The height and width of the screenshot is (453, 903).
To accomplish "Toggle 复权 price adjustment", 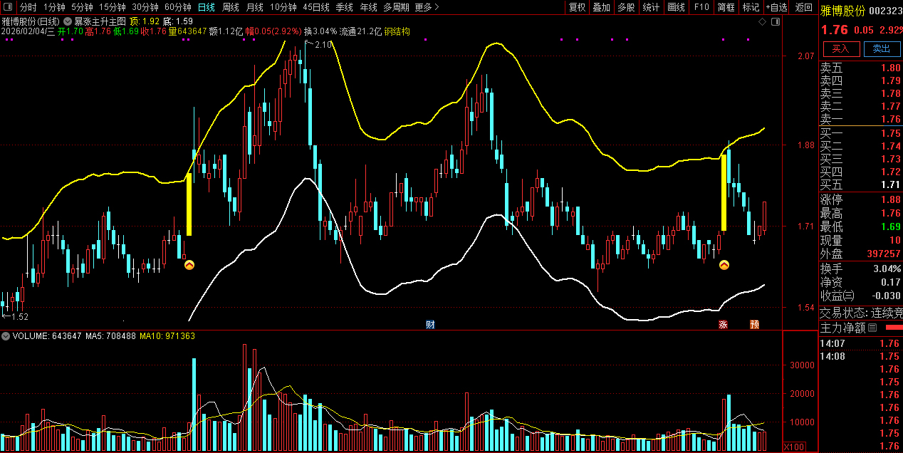I will (577, 7).
